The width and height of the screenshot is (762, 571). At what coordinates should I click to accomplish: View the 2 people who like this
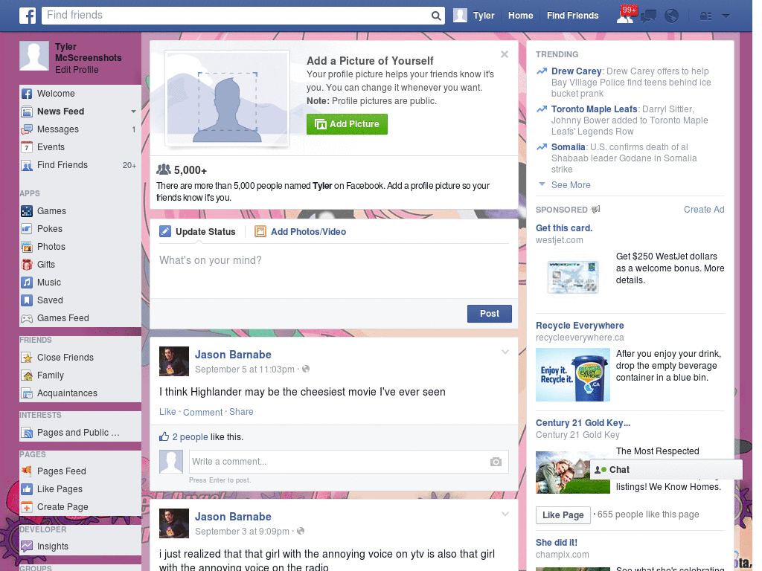pos(190,437)
